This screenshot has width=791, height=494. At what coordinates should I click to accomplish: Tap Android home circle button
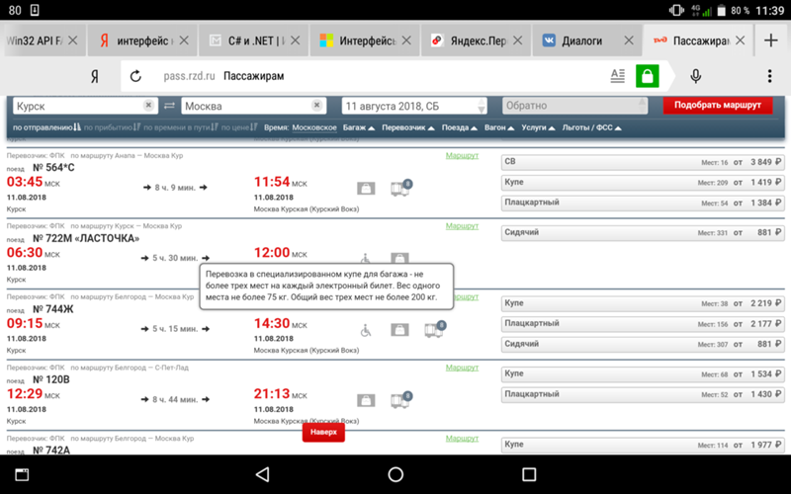395,474
